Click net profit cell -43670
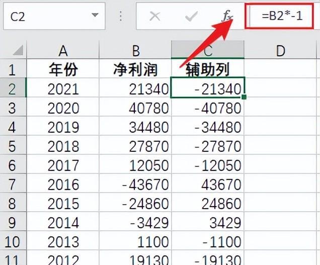The width and height of the screenshot is (320, 265). (x=135, y=183)
